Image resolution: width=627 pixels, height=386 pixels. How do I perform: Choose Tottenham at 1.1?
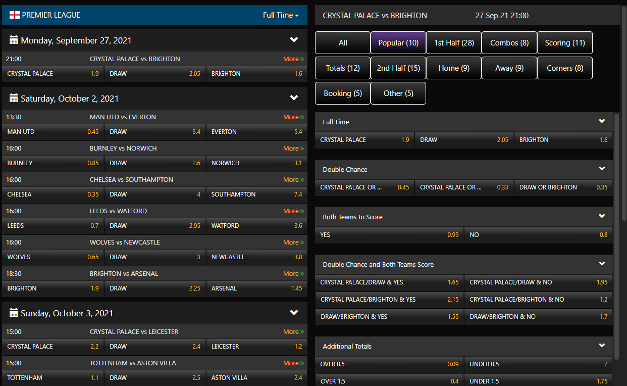[53, 378]
